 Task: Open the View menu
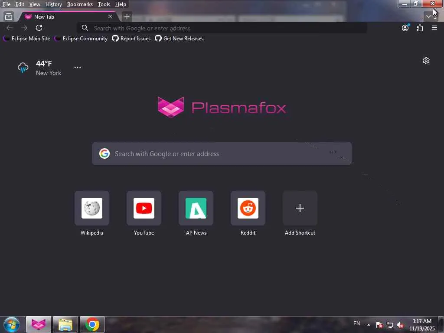coord(35,4)
